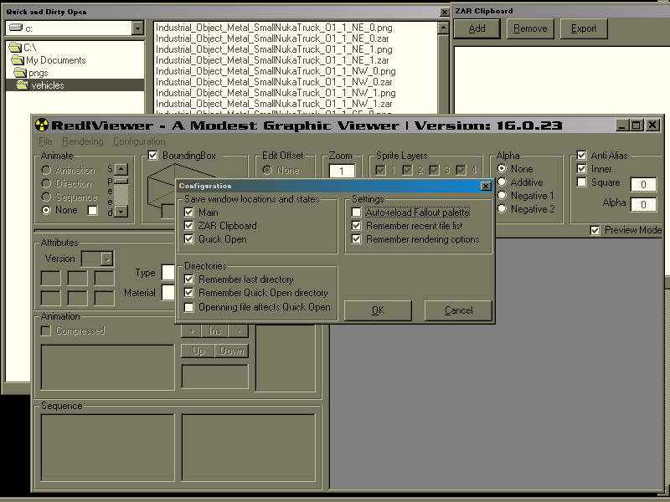Select the Additive alpha radio button
Image resolution: width=670 pixels, height=502 pixels.
point(502,182)
